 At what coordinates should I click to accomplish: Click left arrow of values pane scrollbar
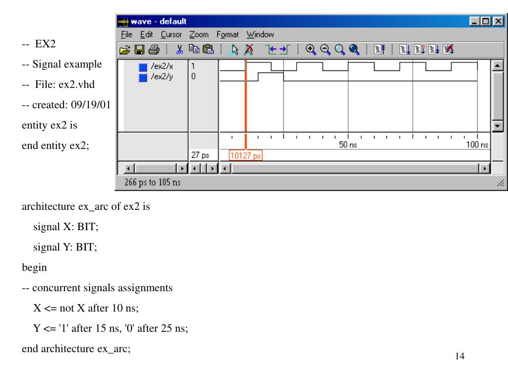tap(194, 169)
